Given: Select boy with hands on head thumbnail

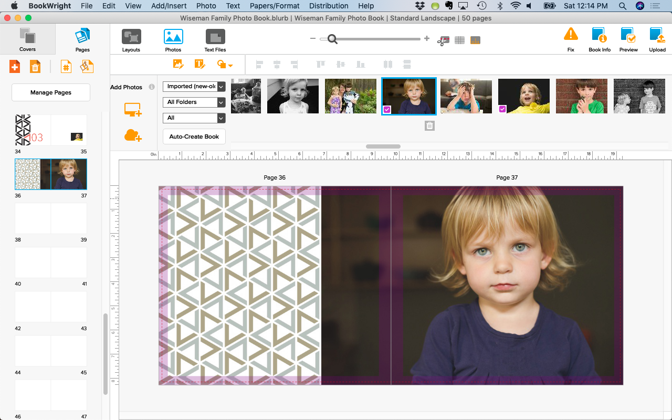Looking at the screenshot, I should [x=466, y=96].
